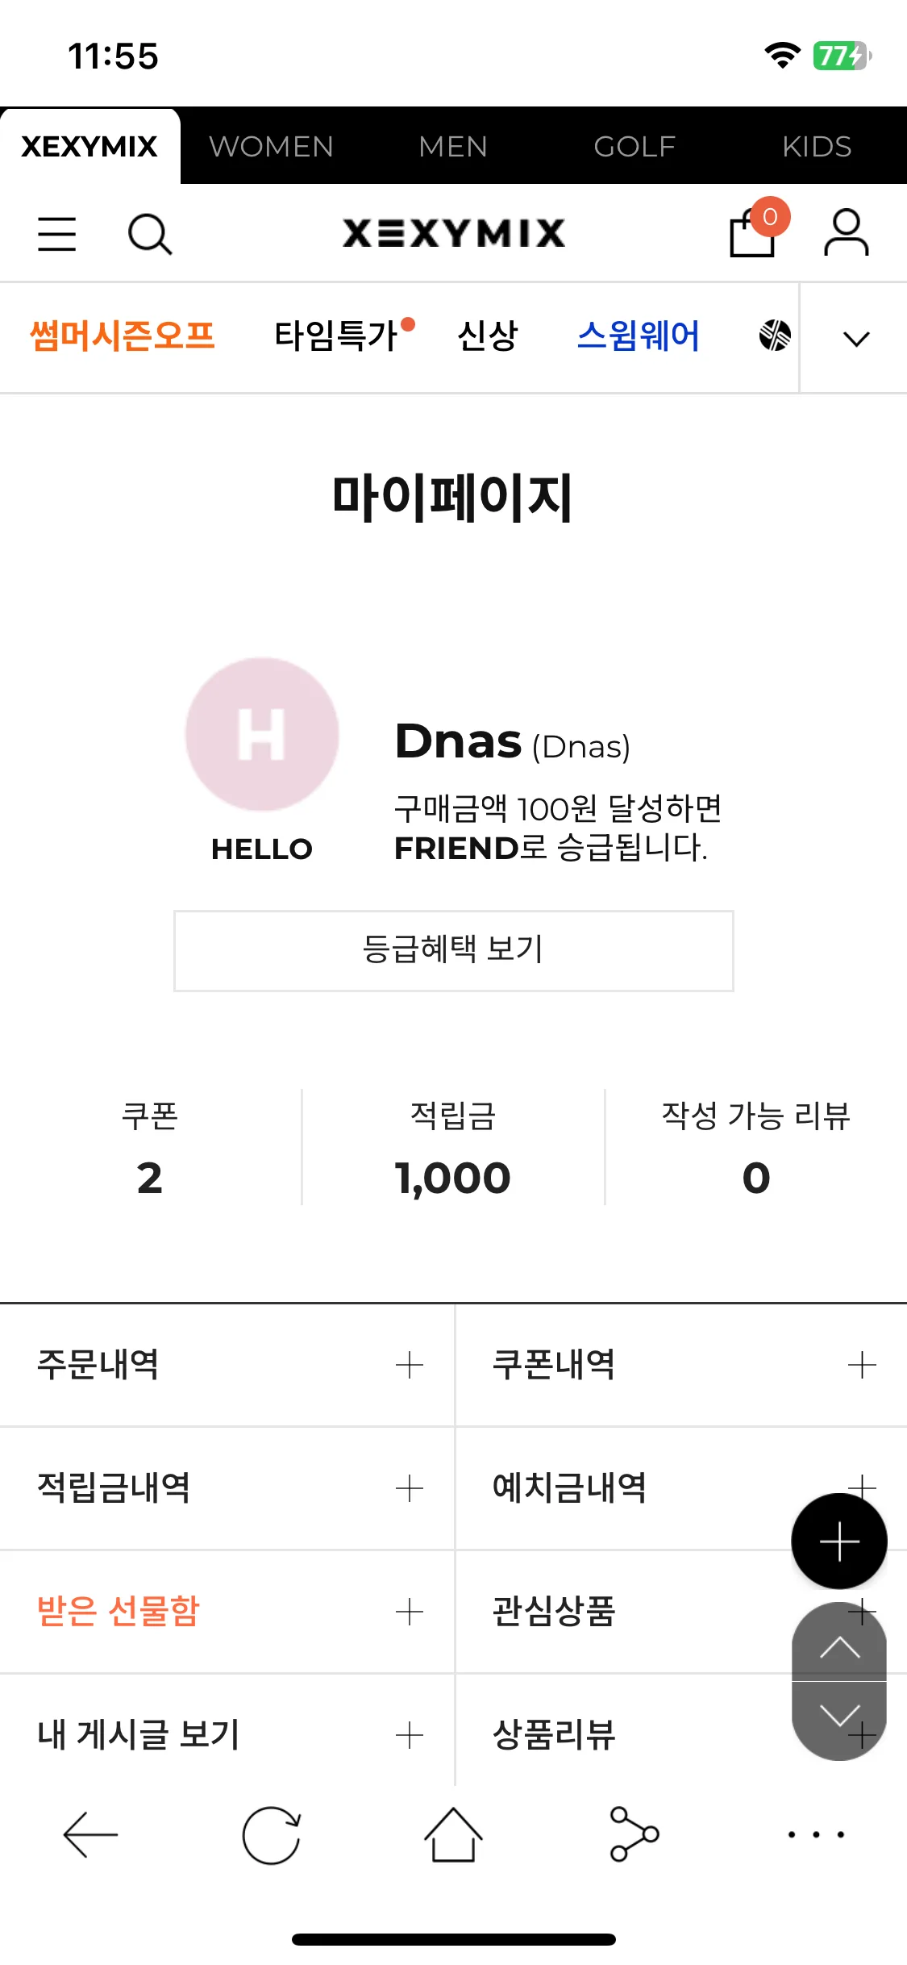
Task: Open 받은 선물함 link
Action: pos(119,1611)
